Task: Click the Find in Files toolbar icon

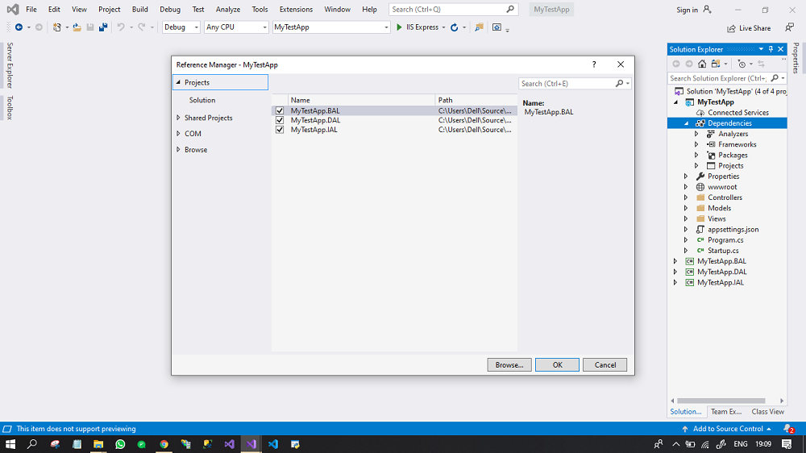Action: point(479,27)
